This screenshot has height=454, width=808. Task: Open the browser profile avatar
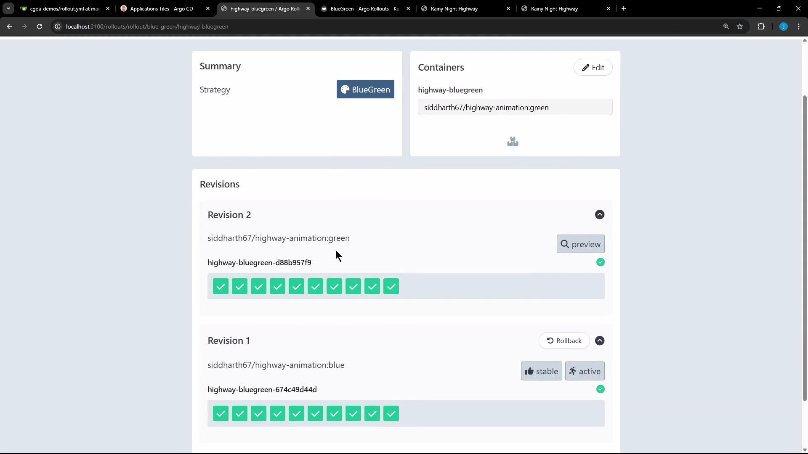click(x=783, y=26)
